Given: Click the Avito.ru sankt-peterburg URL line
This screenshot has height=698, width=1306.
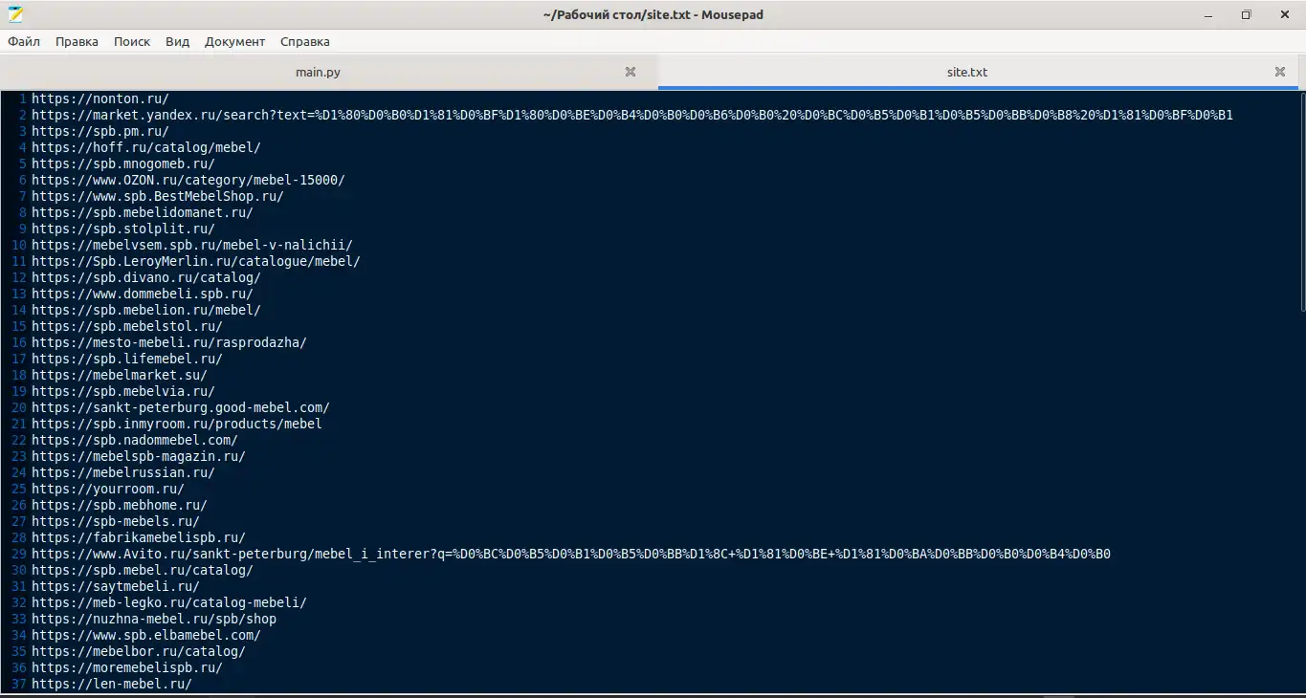Looking at the screenshot, I should (x=571, y=554).
